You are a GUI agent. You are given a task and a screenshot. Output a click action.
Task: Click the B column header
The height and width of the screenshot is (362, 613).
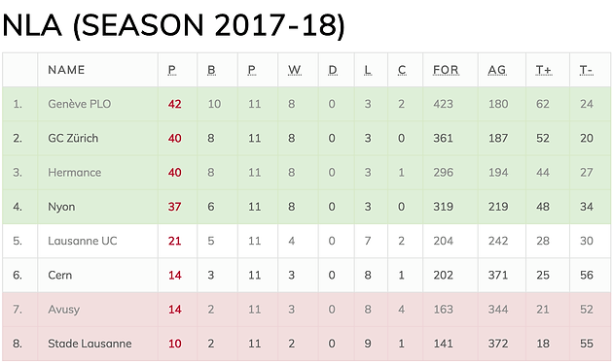(211, 70)
